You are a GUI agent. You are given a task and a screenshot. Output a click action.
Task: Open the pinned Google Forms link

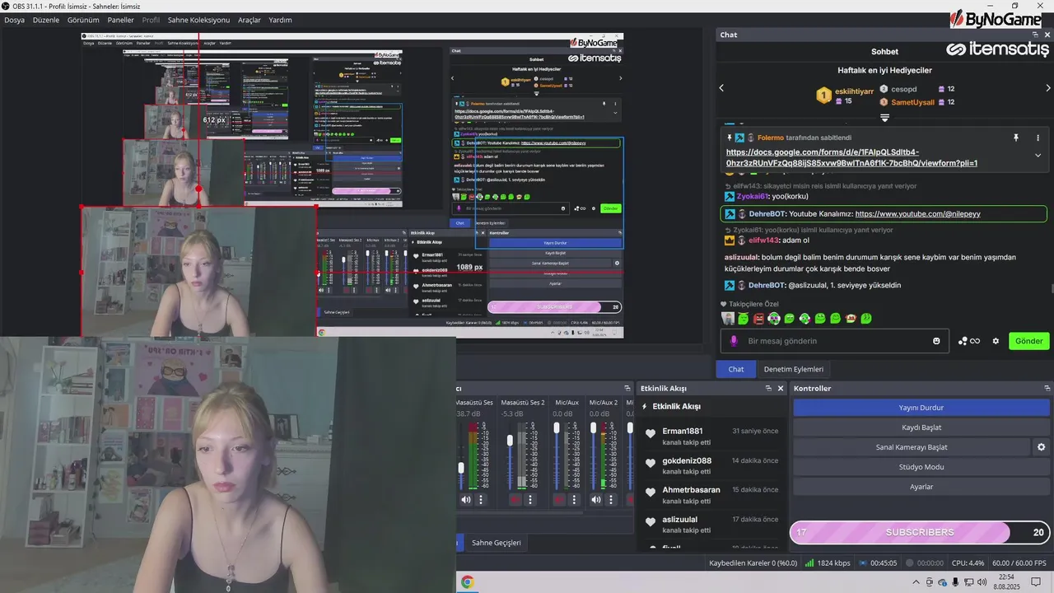pyautogui.click(x=851, y=157)
